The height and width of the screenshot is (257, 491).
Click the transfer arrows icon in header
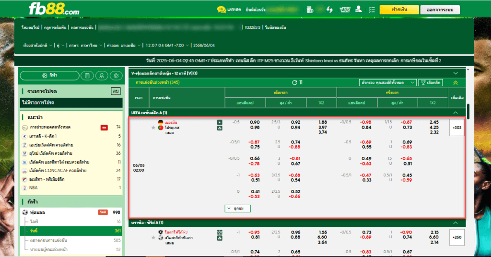click(329, 10)
